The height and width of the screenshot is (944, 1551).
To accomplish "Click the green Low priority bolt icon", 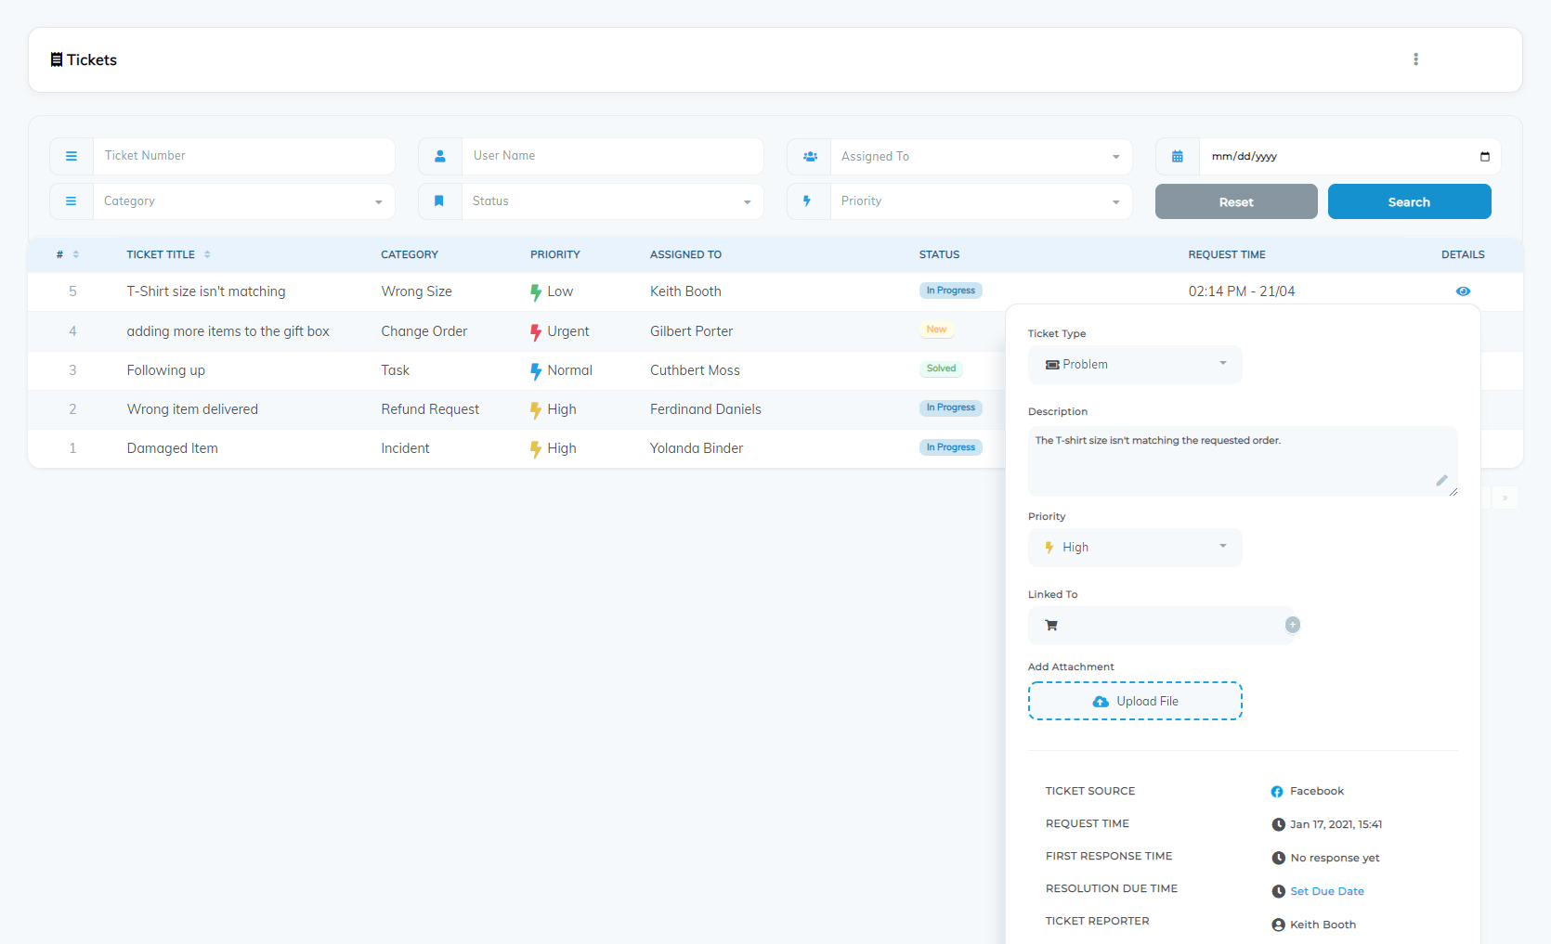I will point(536,292).
